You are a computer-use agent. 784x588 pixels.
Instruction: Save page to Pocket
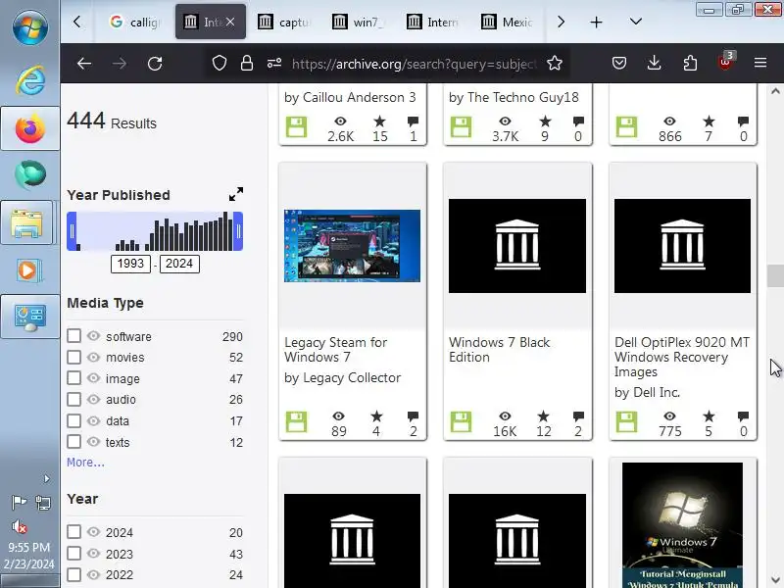click(619, 63)
